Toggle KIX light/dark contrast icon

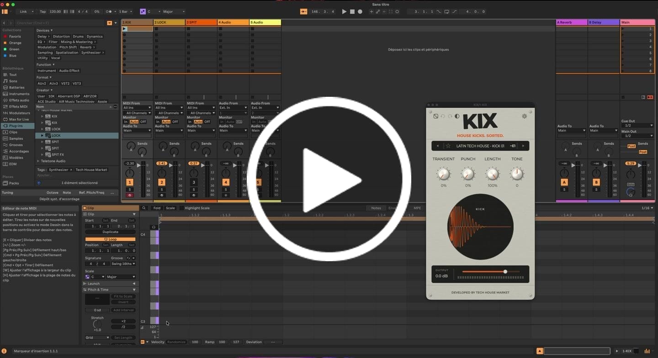click(457, 116)
